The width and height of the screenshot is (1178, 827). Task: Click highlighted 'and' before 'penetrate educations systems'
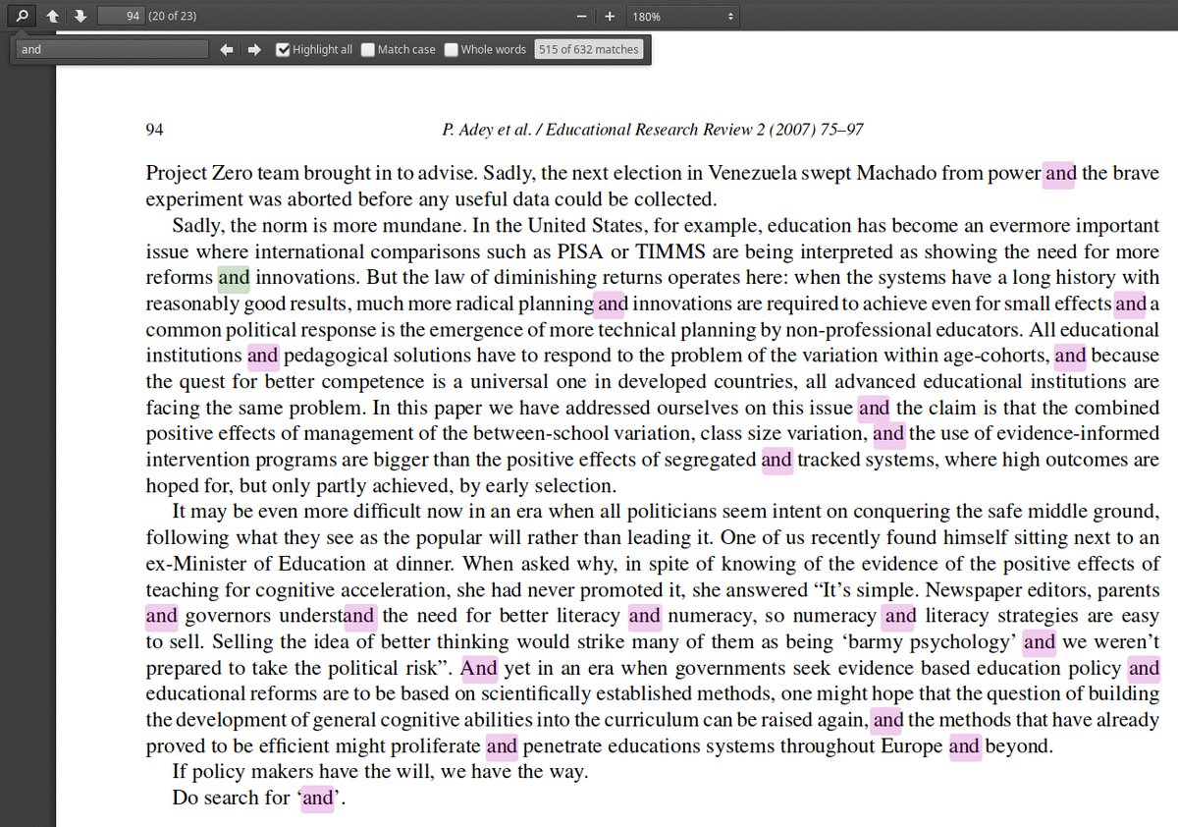point(502,746)
